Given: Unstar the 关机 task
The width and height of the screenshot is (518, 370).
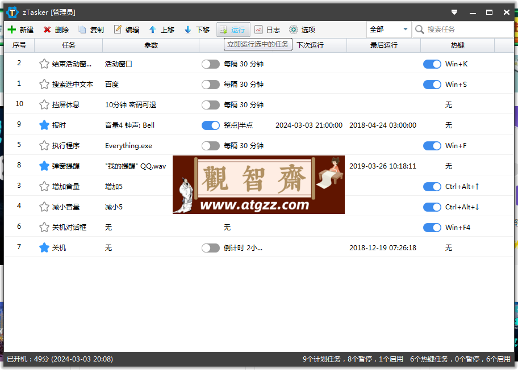Looking at the screenshot, I should 44,248.
